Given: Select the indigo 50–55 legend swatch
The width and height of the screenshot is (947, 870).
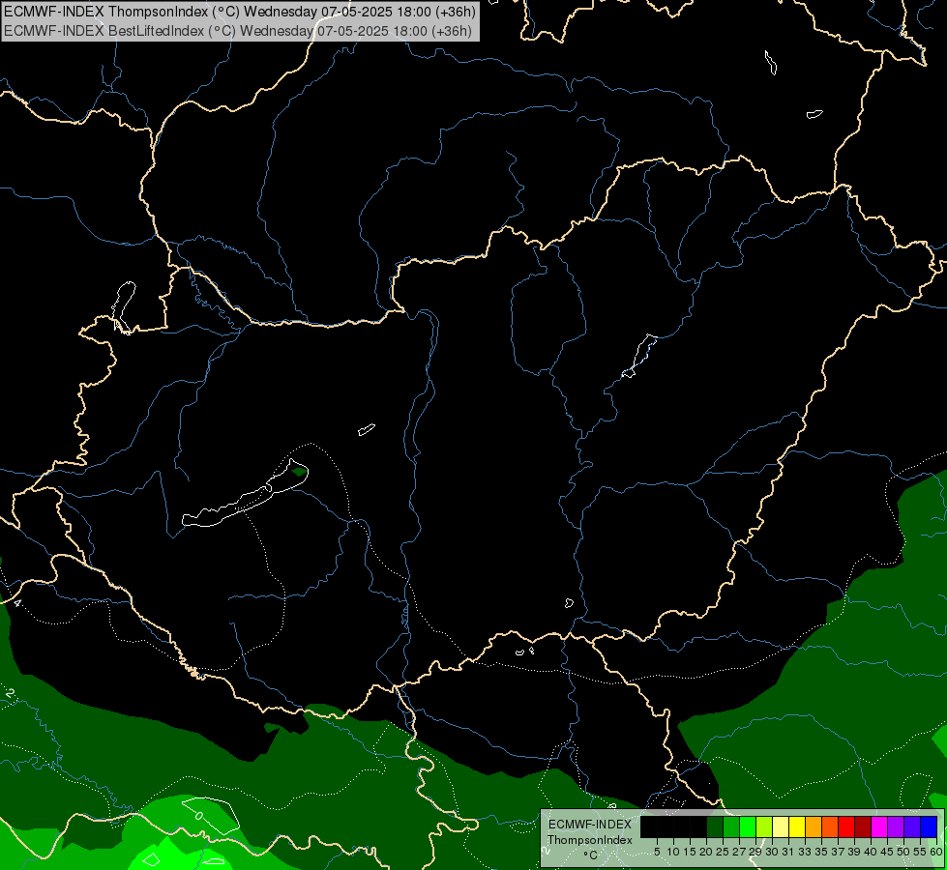Looking at the screenshot, I should coord(912,826).
